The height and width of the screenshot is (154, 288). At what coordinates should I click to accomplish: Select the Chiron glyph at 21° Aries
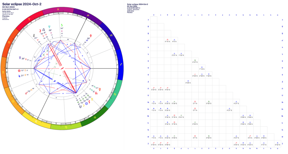coord(35,36)
